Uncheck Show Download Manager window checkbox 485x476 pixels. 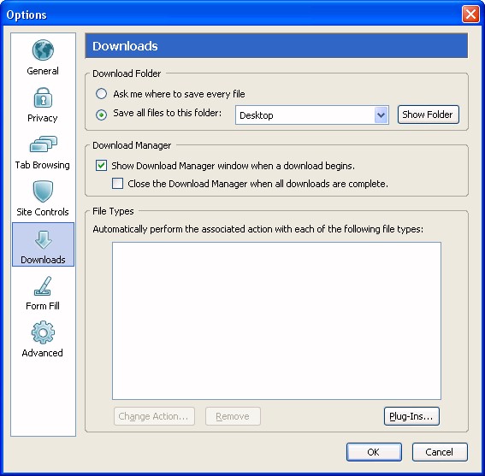(101, 166)
